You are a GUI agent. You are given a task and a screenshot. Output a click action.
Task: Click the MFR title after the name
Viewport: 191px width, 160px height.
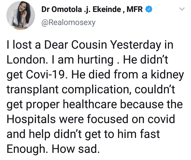pyautogui.click(x=134, y=9)
